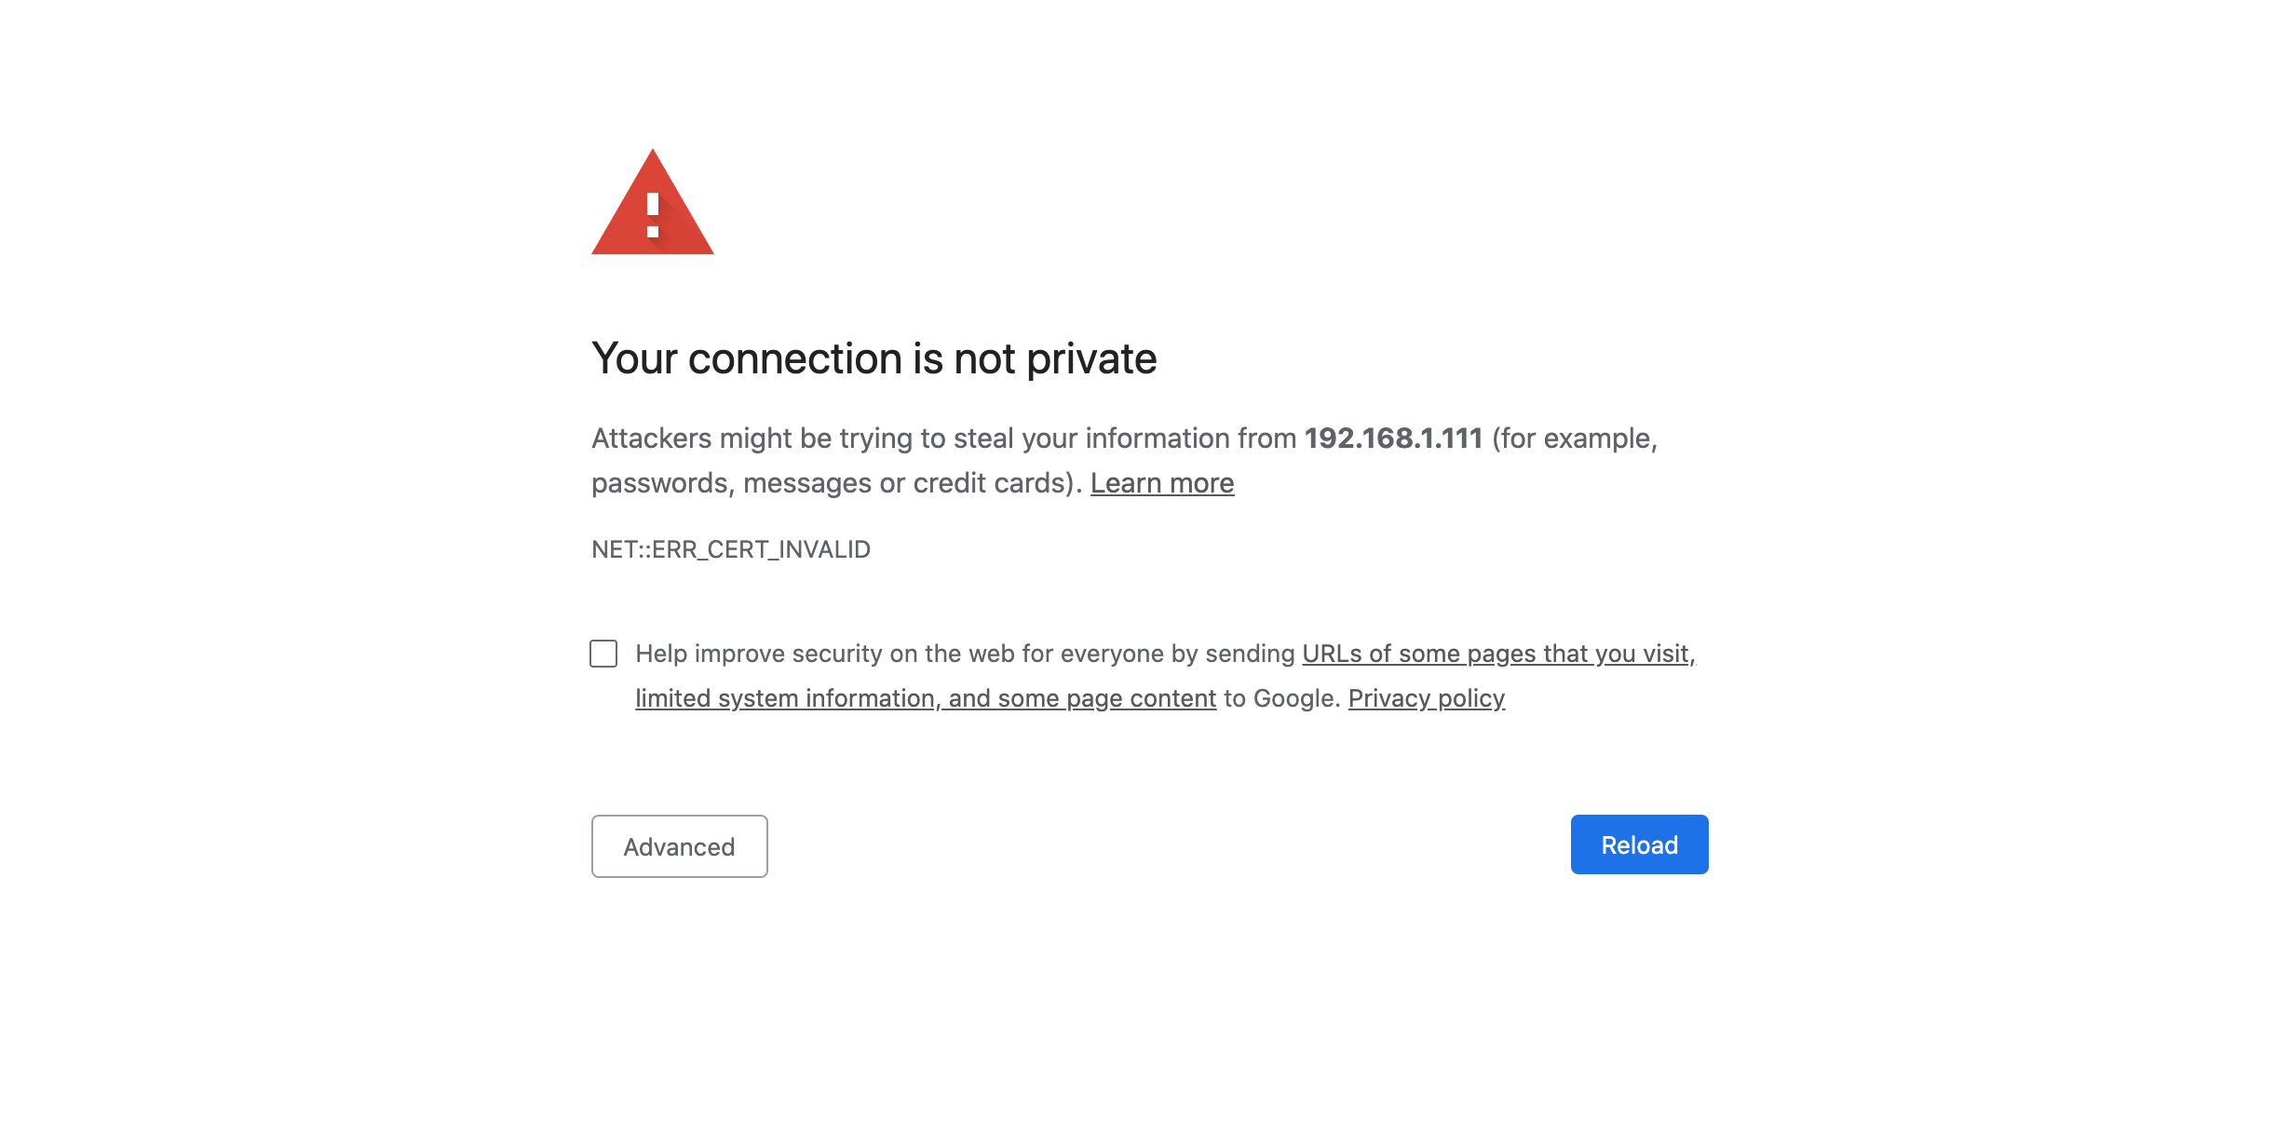Screen dimensions: 2275x1148
Task: Open Learn more about the warning
Action: pos(1161,482)
